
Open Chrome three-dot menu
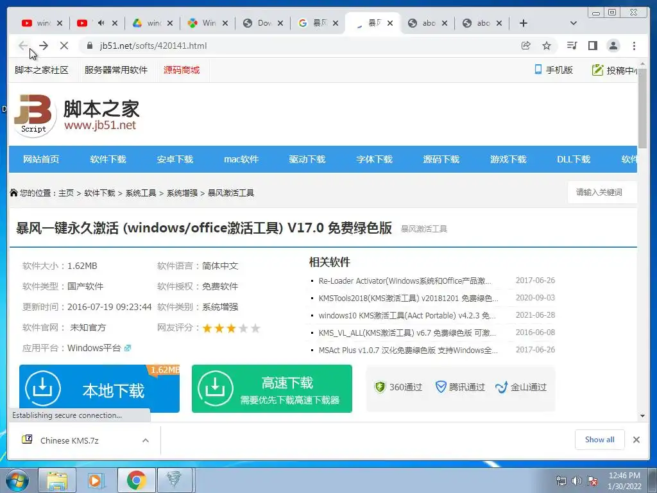[634, 46]
